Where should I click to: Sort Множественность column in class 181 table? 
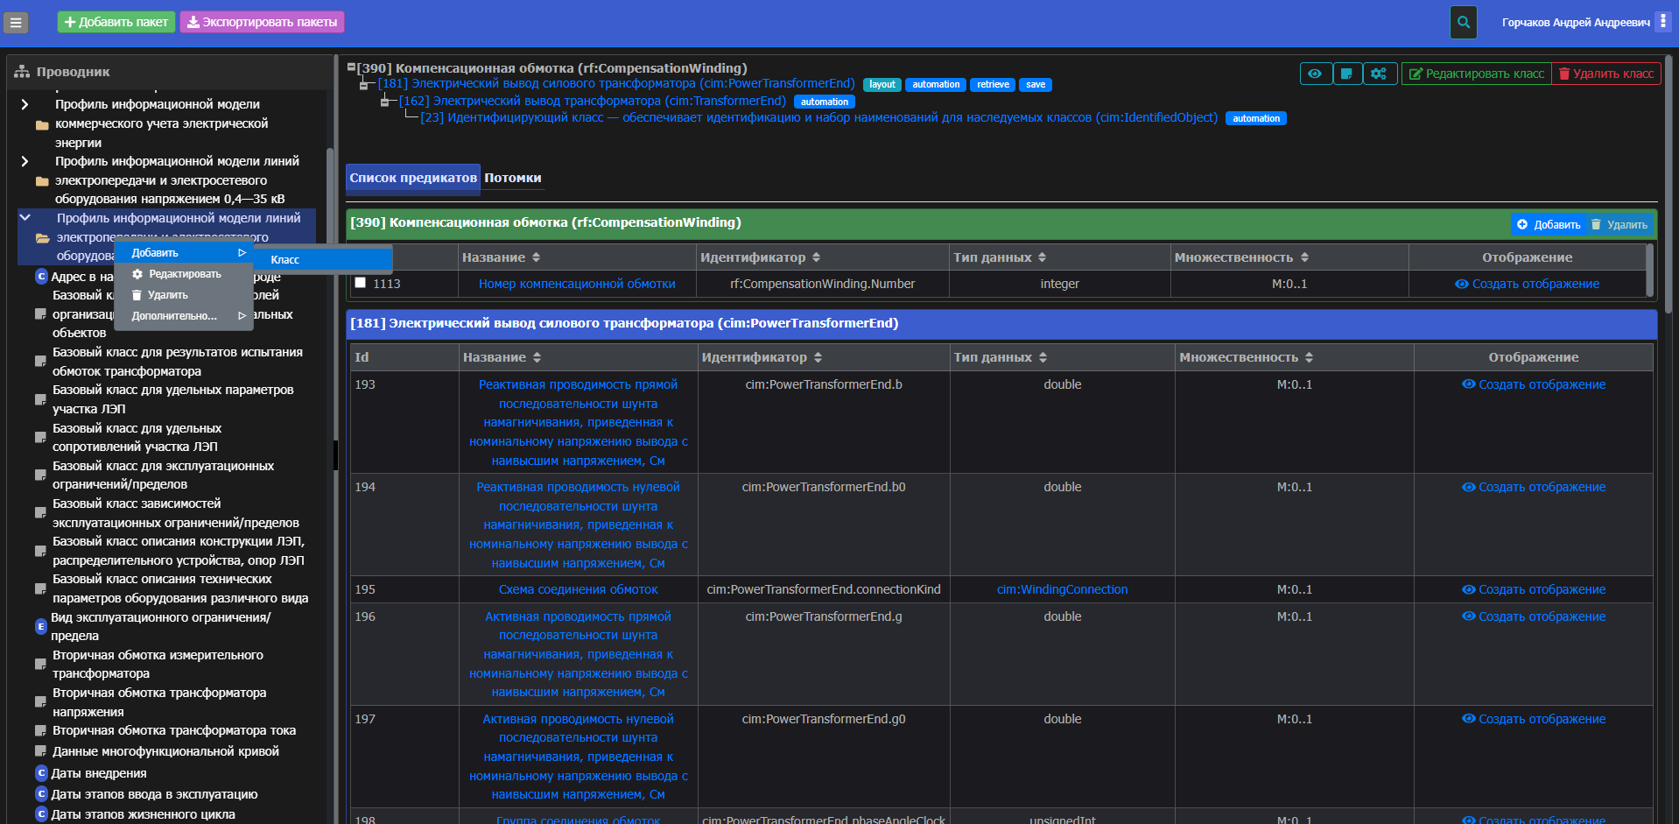(x=1309, y=357)
